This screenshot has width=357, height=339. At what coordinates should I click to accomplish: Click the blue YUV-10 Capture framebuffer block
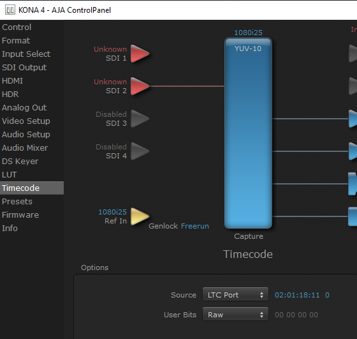click(248, 133)
